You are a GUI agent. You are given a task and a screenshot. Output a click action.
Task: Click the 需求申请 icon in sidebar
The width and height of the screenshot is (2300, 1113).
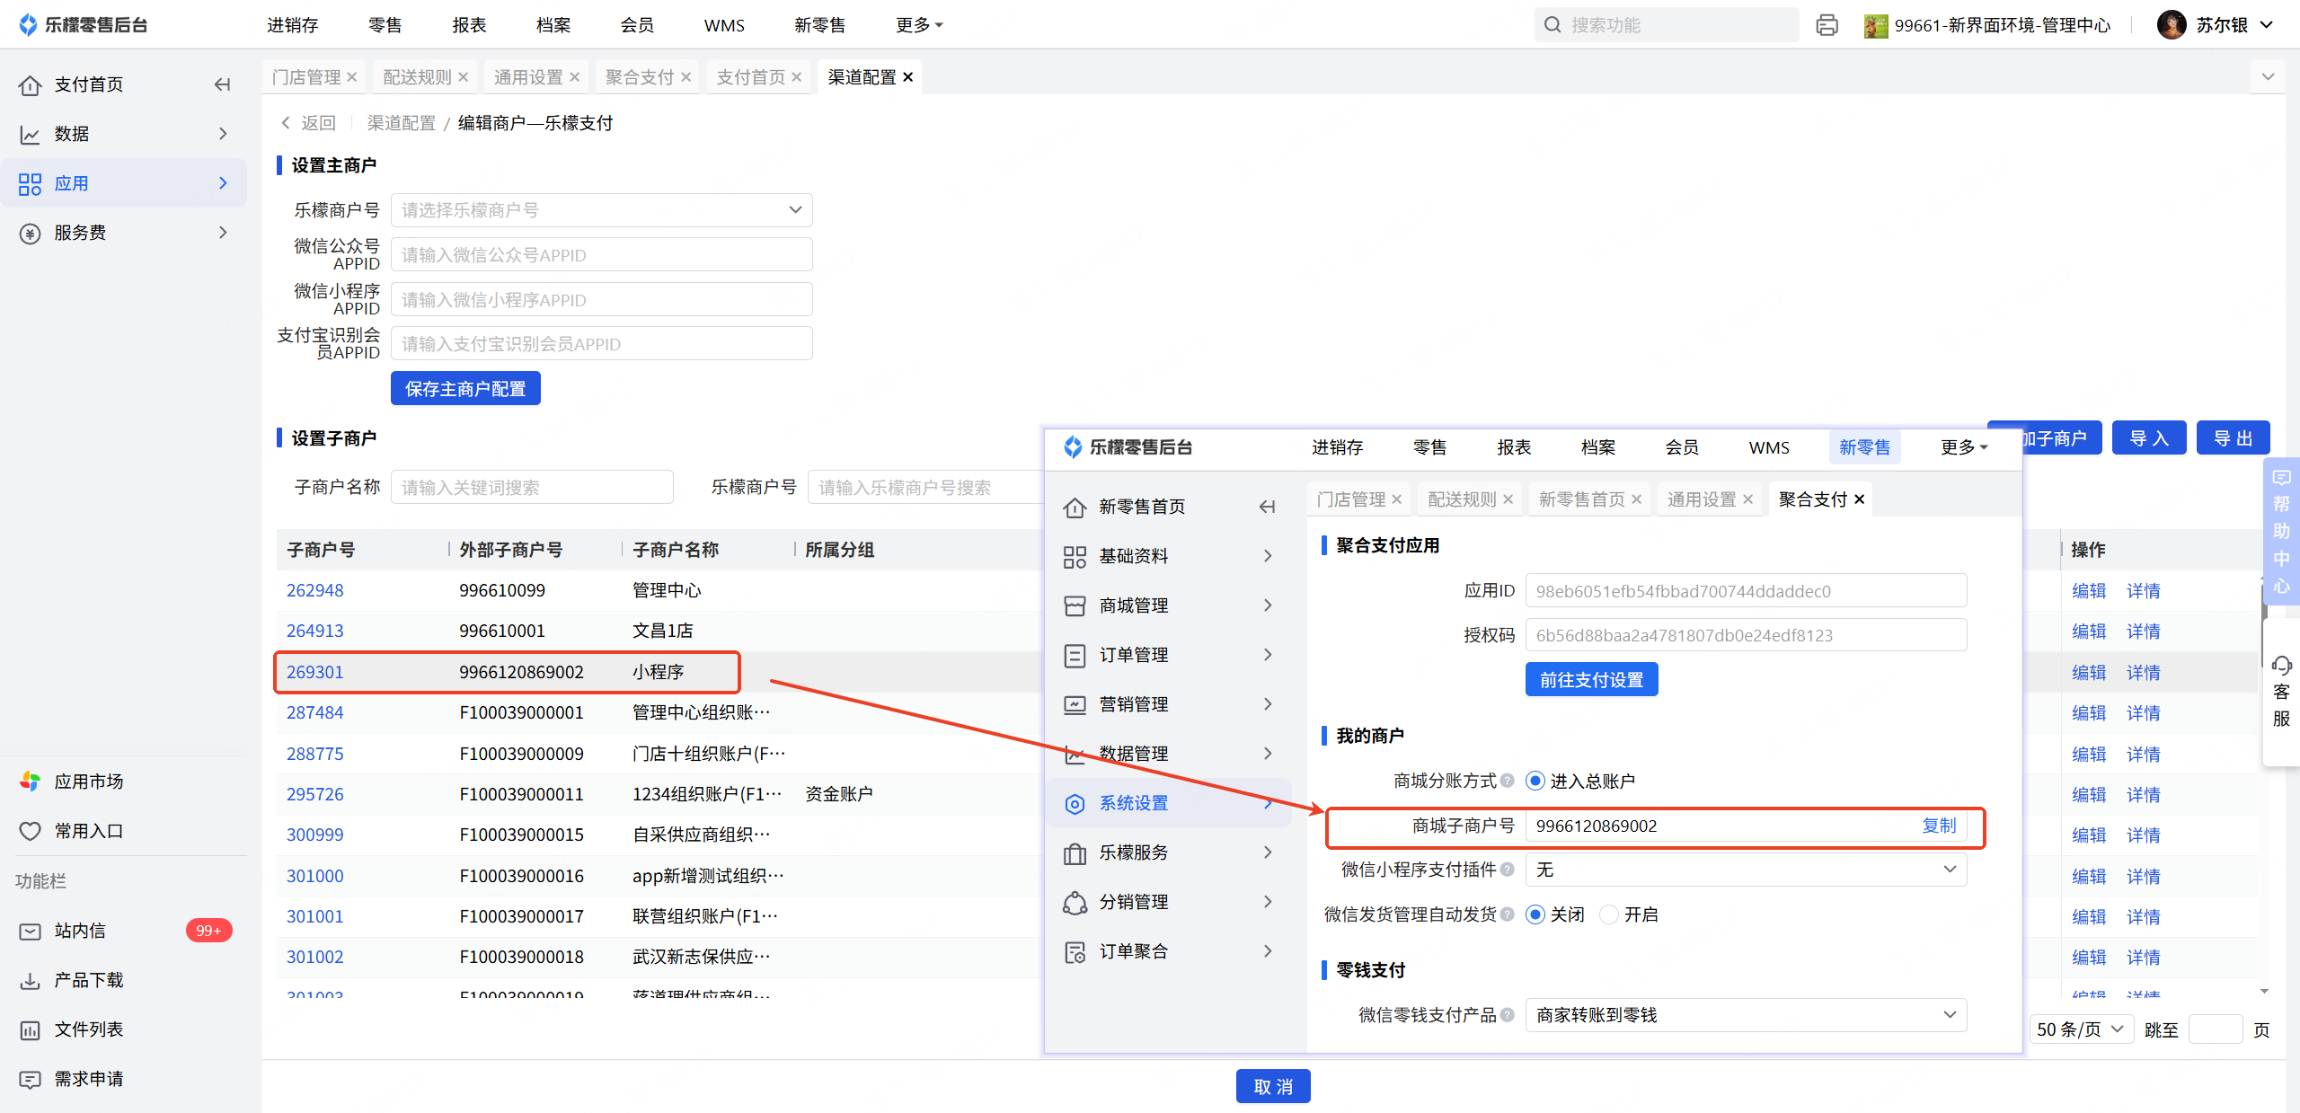tap(31, 1079)
